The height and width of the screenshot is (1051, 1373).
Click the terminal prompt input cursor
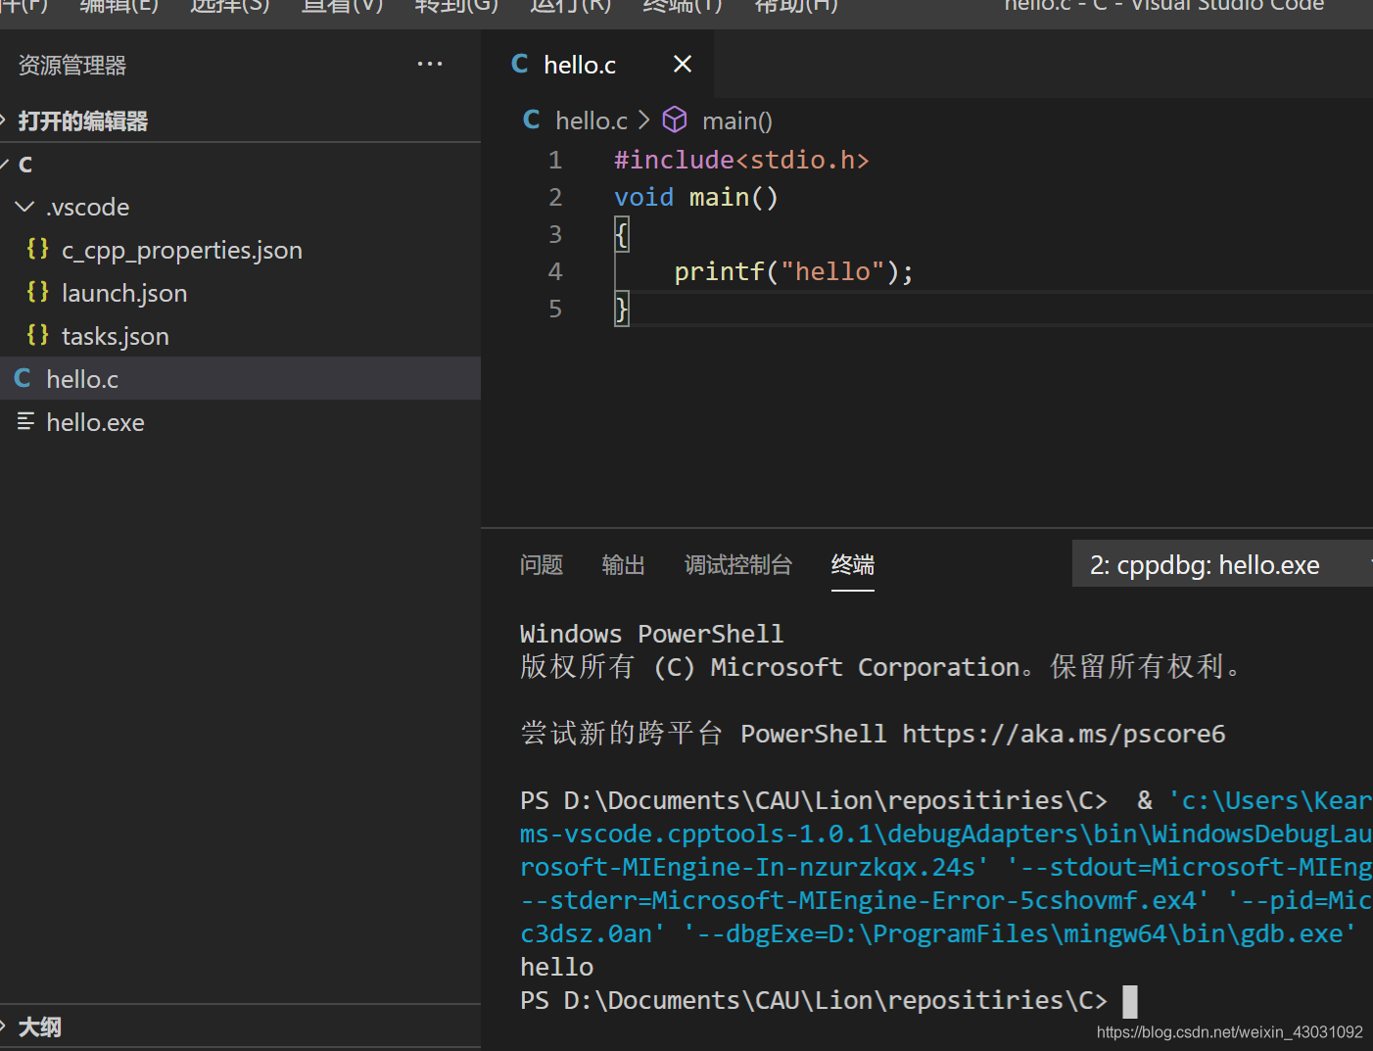point(1130,1001)
